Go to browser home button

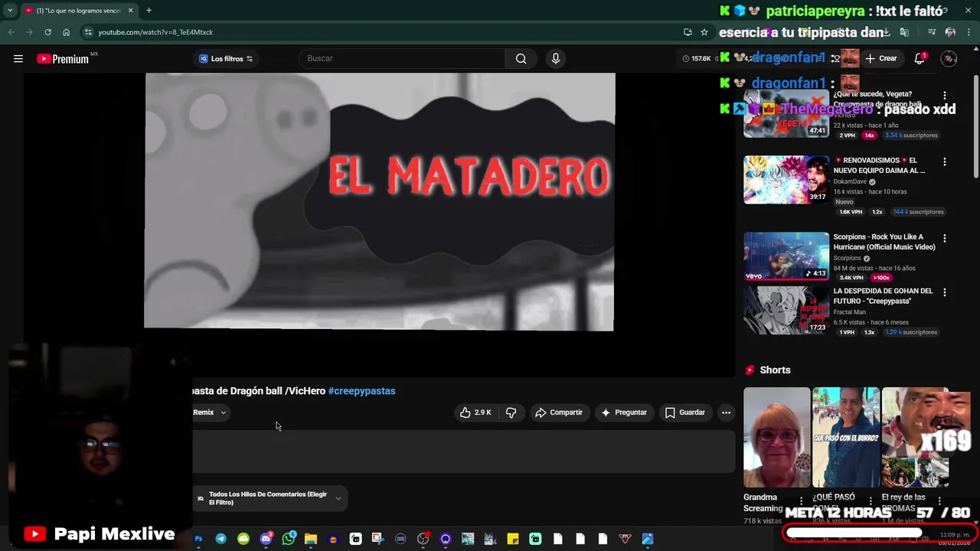point(66,32)
